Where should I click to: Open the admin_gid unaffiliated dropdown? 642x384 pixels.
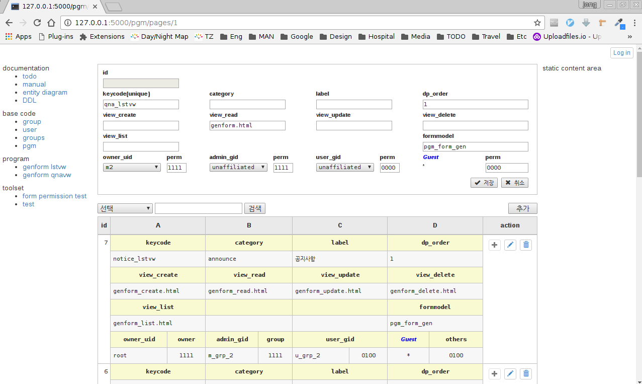pyautogui.click(x=238, y=167)
